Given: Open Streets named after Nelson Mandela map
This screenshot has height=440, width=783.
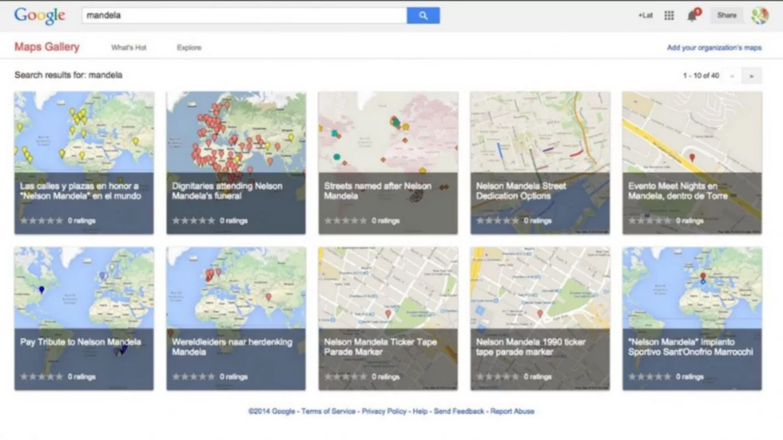Looking at the screenshot, I should coord(388,163).
